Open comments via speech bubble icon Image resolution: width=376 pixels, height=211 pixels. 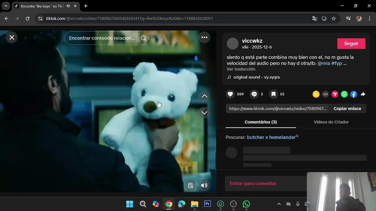(254, 94)
